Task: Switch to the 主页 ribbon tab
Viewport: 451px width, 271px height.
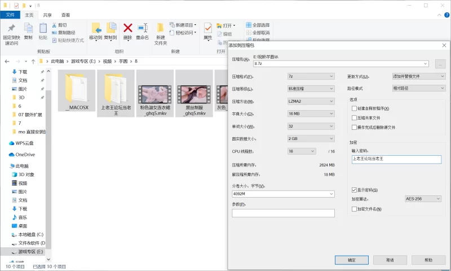Action: [29, 15]
